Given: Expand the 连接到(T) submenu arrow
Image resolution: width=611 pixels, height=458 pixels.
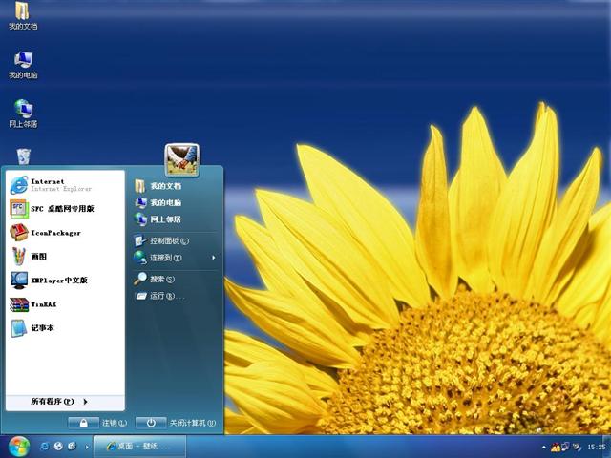Looking at the screenshot, I should (x=214, y=258).
